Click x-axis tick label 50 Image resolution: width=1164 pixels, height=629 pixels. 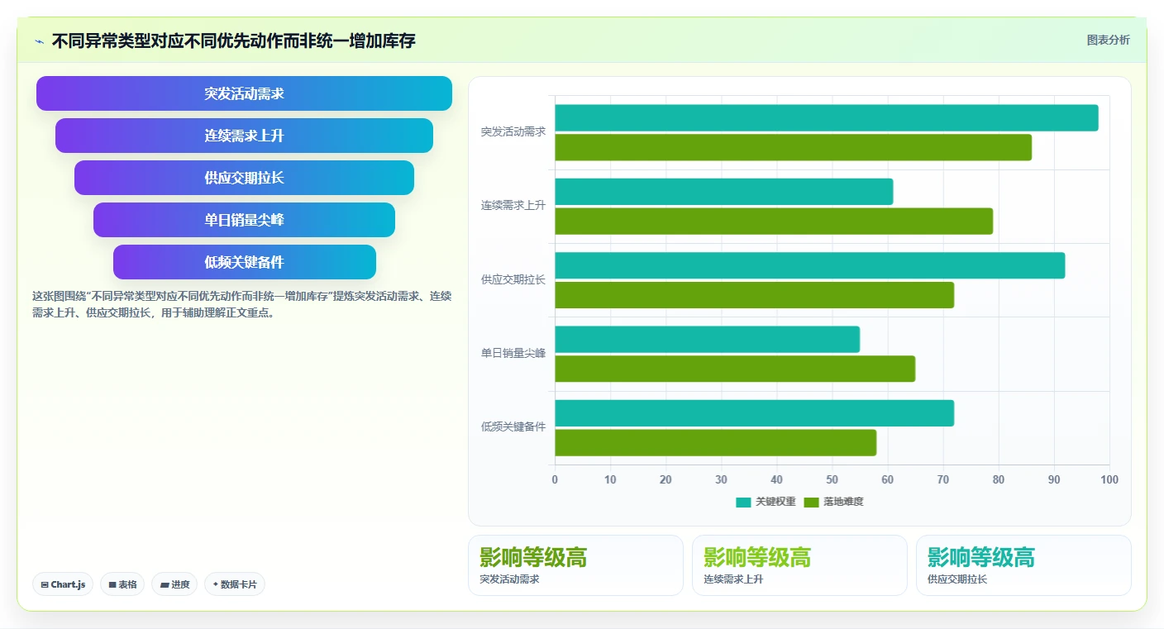[832, 480]
